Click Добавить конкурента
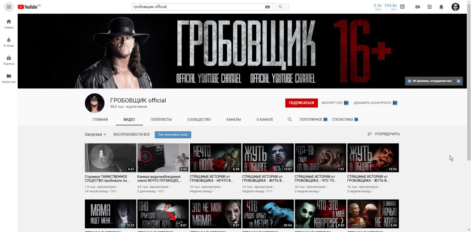This screenshot has width=471, height=232. (x=372, y=103)
